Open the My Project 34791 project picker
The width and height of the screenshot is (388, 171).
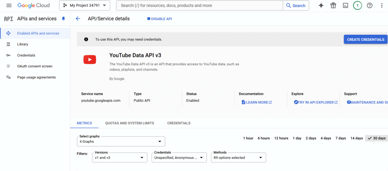[84, 6]
